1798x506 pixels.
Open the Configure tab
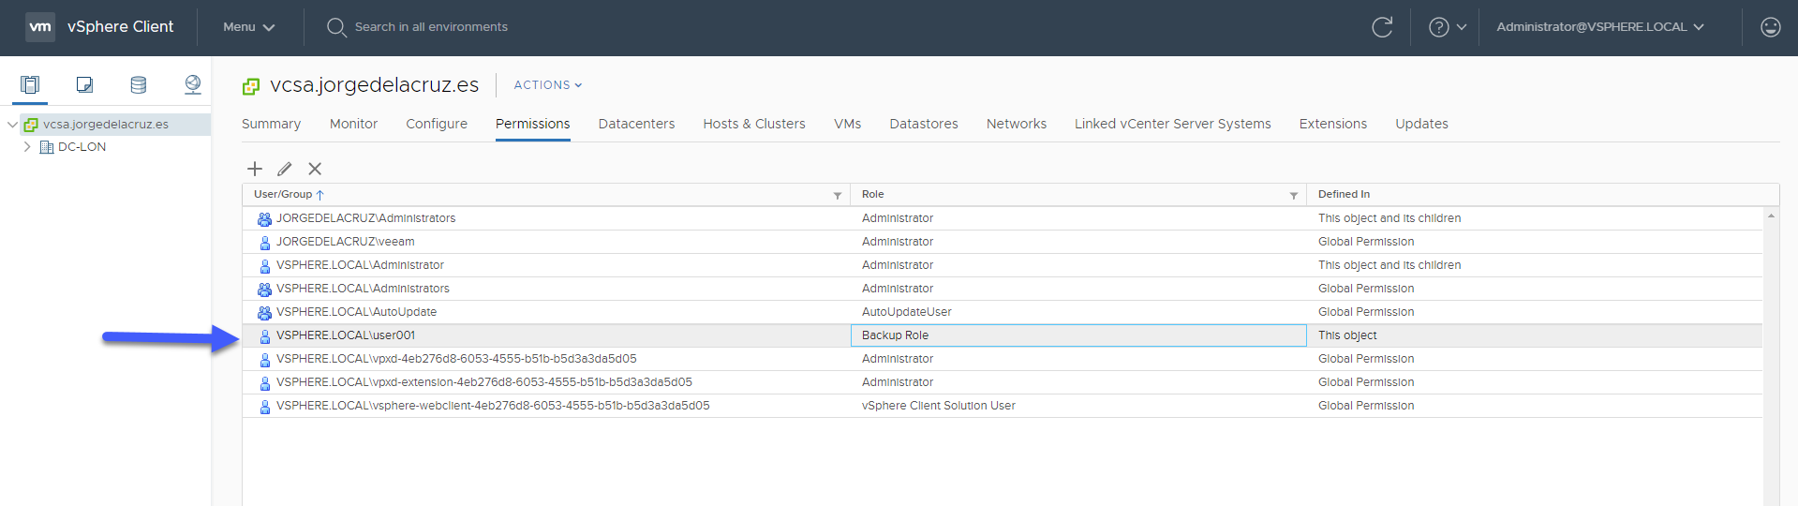[437, 124]
